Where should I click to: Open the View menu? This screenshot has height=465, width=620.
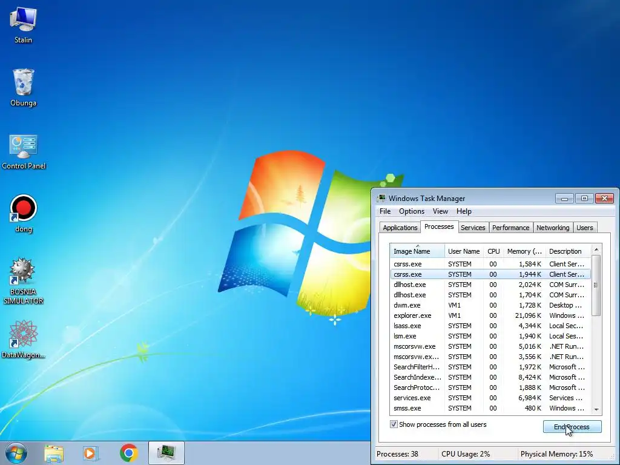coord(440,211)
